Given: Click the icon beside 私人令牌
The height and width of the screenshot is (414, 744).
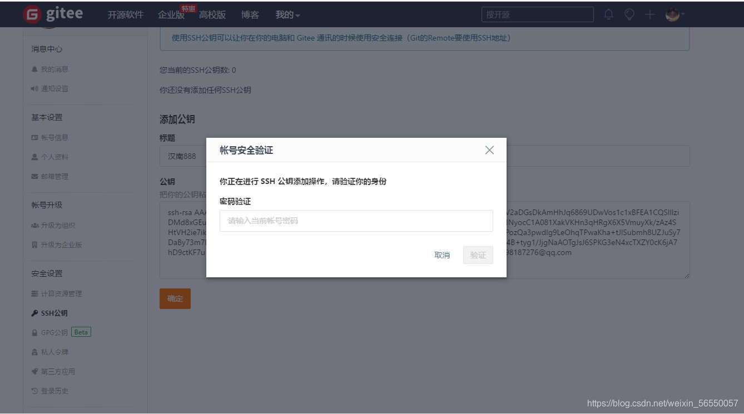Looking at the screenshot, I should (x=34, y=352).
